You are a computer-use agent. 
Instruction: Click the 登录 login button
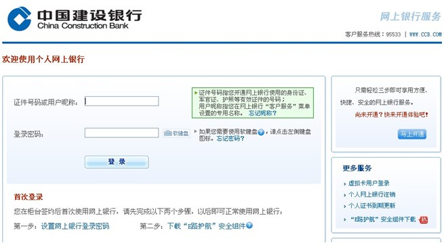117,162
